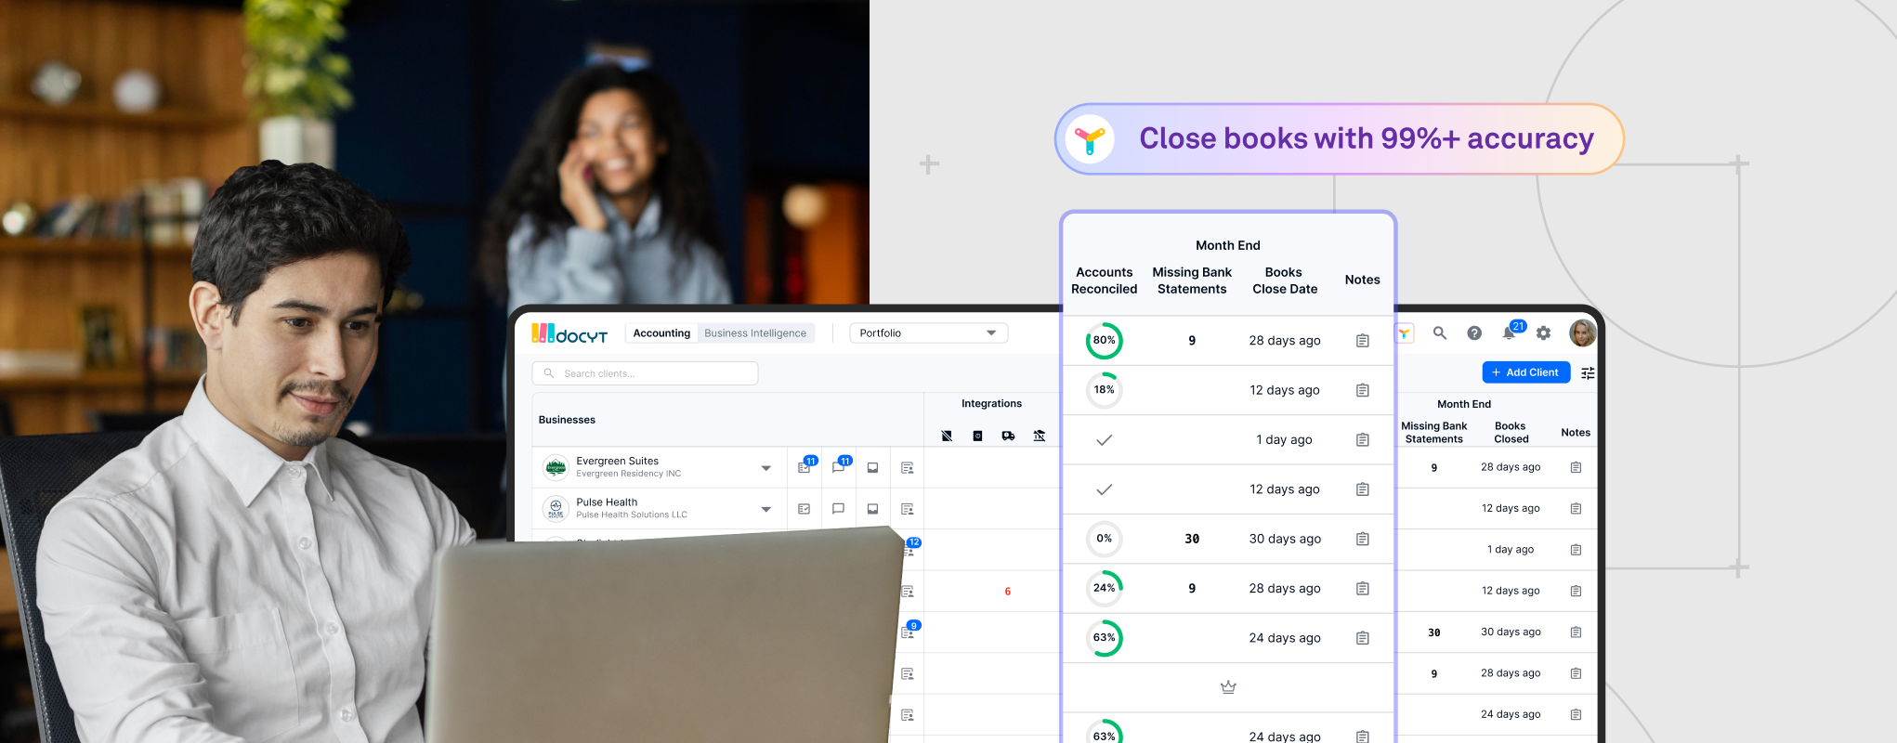1897x743 pixels.
Task: Click the crossed-out receipt icon under Integrations
Action: 947,436
